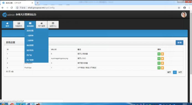Screen dimensions: 192x105
Task: Click the green edit icon for 首页LOGO row
Action: tap(159, 59)
